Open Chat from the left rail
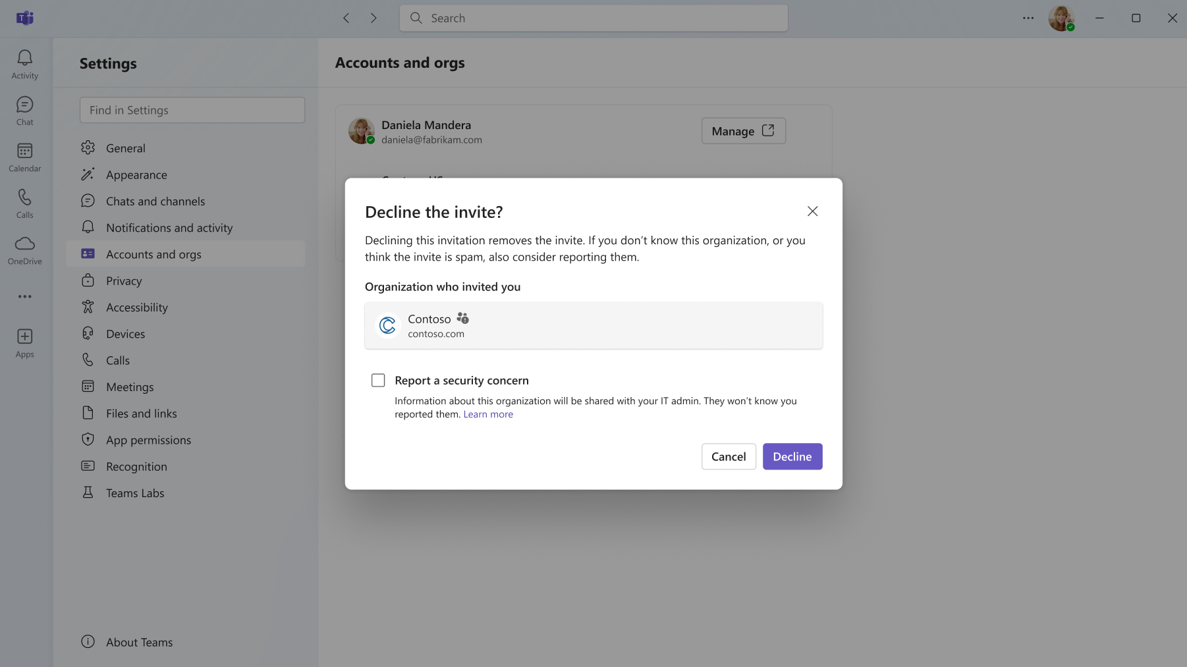 25,111
